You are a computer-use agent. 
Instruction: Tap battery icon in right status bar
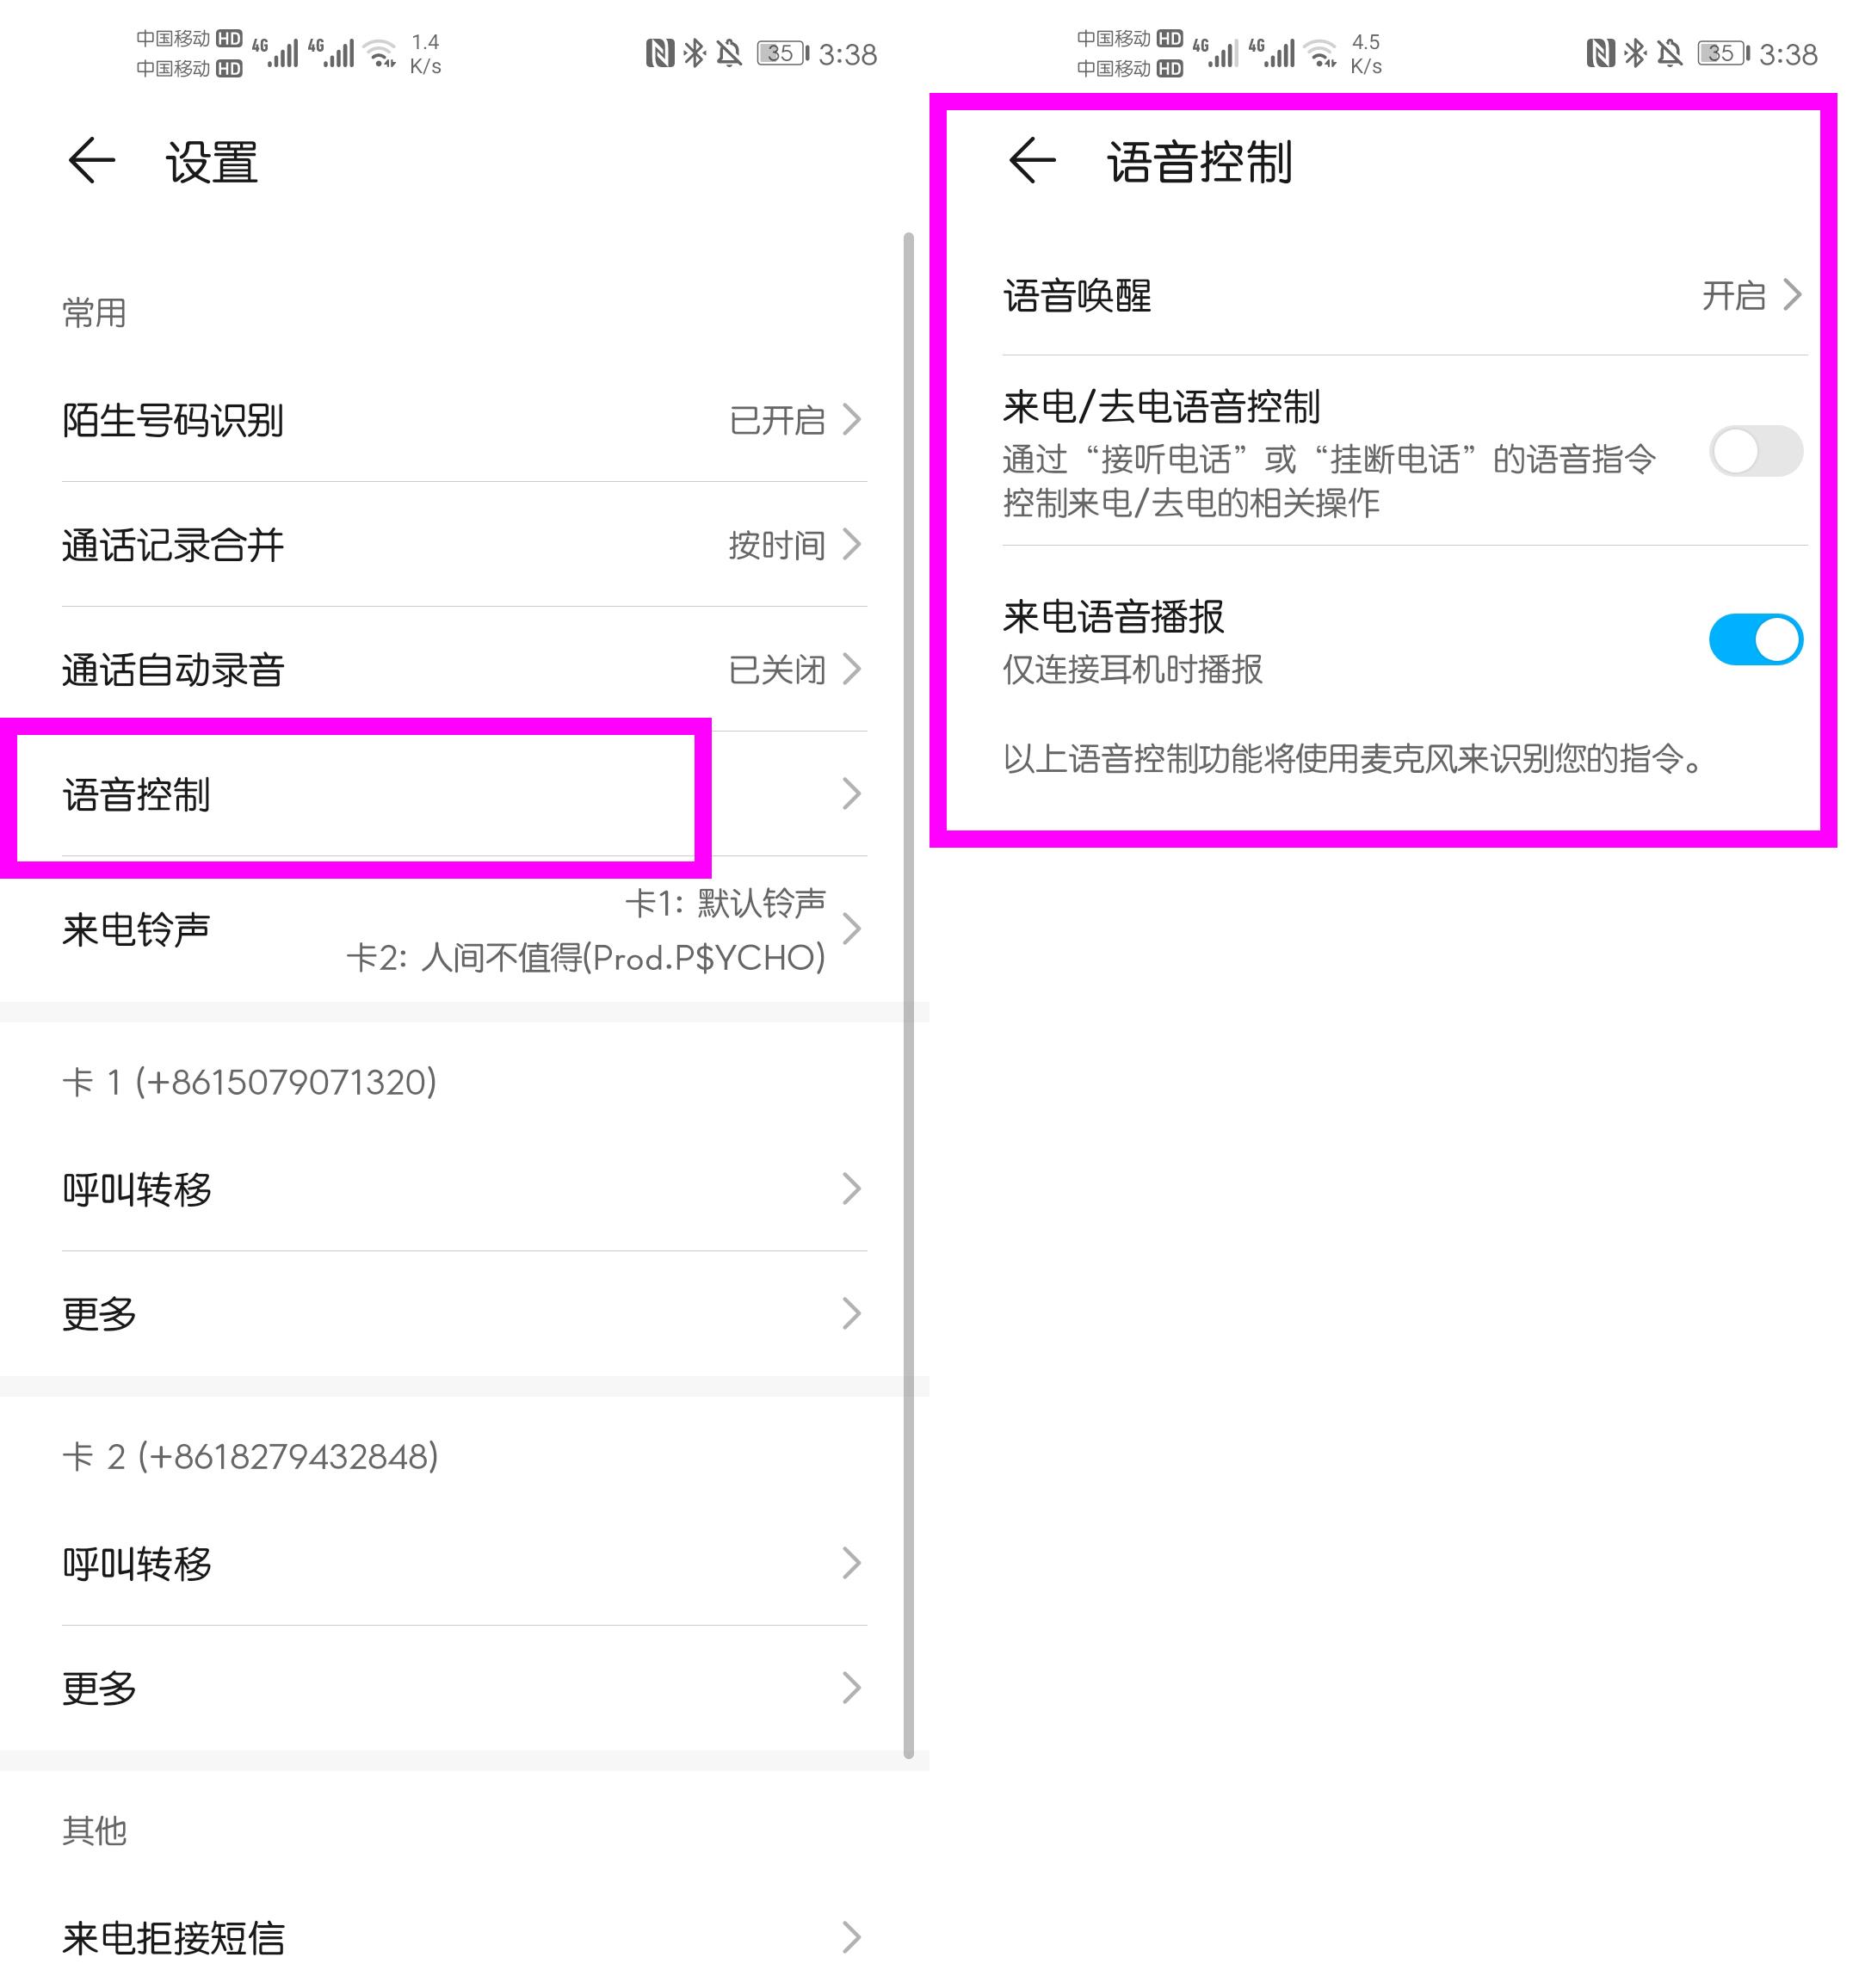(x=1724, y=53)
